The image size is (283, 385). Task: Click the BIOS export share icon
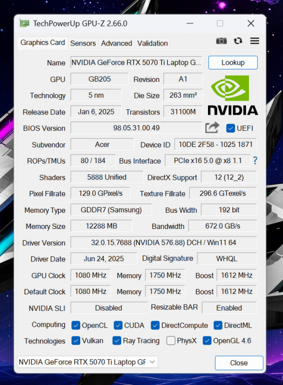click(x=212, y=128)
